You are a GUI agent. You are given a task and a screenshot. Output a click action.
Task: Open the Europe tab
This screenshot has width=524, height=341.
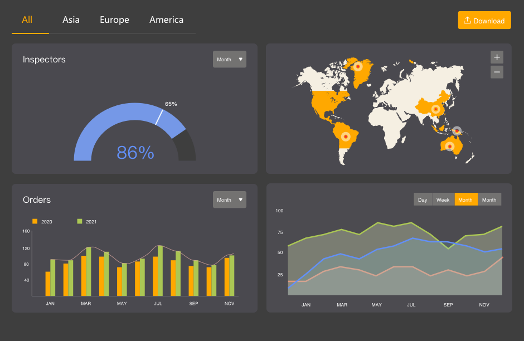(114, 20)
